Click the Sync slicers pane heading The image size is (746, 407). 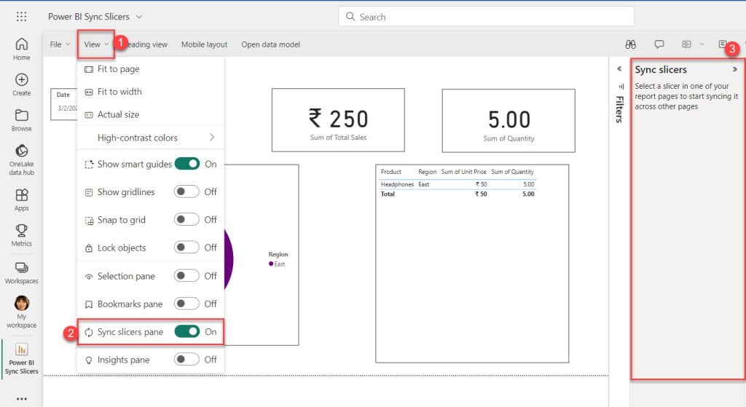pos(661,69)
